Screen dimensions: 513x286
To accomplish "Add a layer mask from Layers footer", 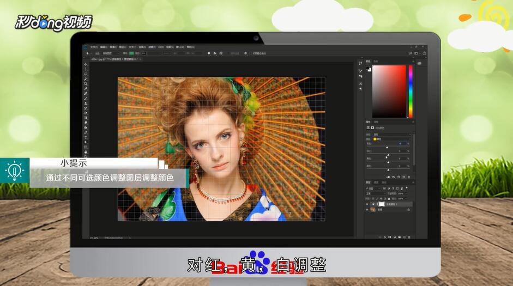I will point(390,237).
